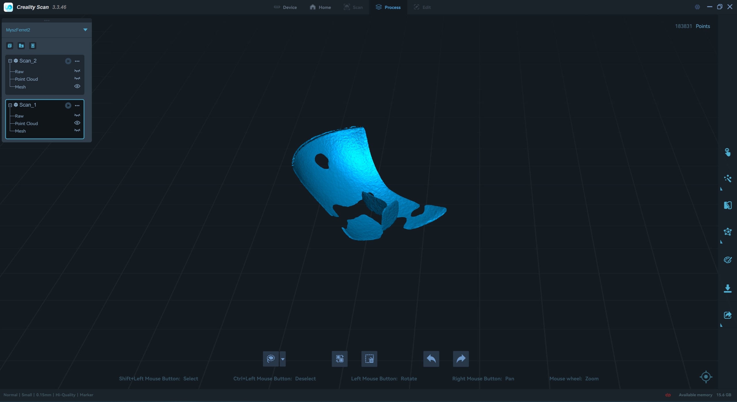Click the delete selection icon
The image size is (737, 402).
[x=369, y=359]
